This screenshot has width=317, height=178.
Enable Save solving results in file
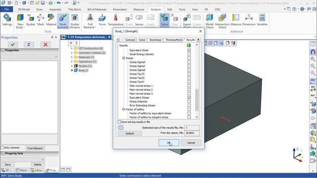(119, 122)
